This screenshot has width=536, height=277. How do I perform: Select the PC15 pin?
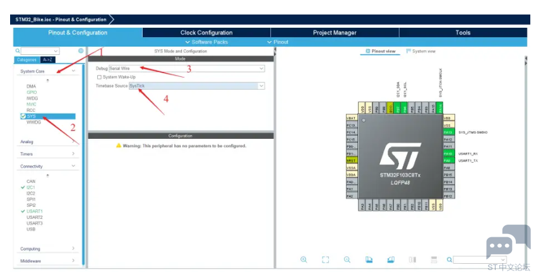[352, 139]
